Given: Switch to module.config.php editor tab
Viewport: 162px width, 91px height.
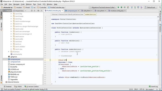Looking at the screenshot, I should click(117, 11).
